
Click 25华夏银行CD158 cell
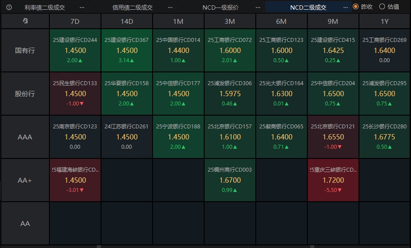(127, 94)
